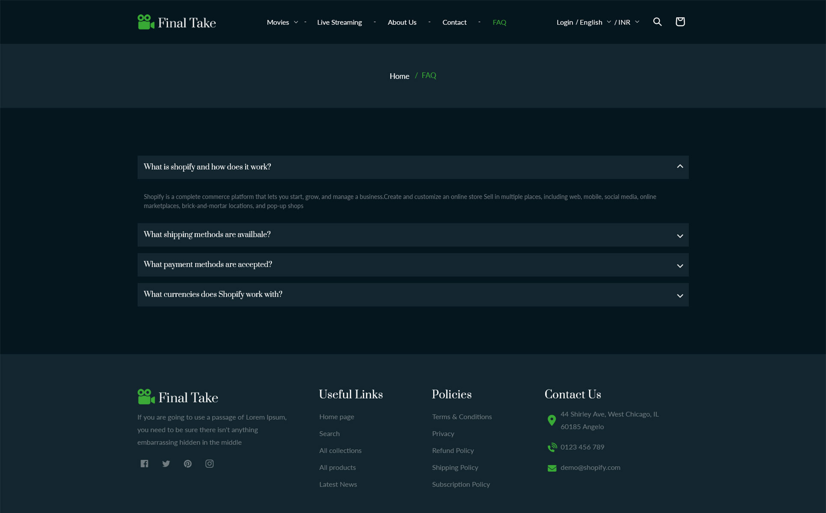Open the English language dropdown

(595, 22)
